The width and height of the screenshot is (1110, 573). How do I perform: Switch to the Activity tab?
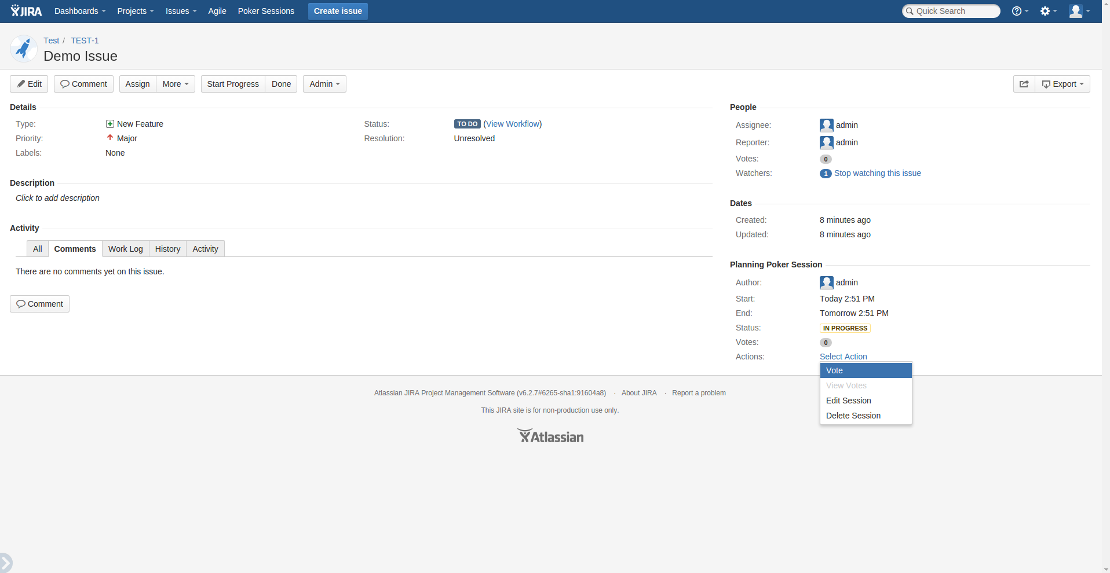click(206, 249)
